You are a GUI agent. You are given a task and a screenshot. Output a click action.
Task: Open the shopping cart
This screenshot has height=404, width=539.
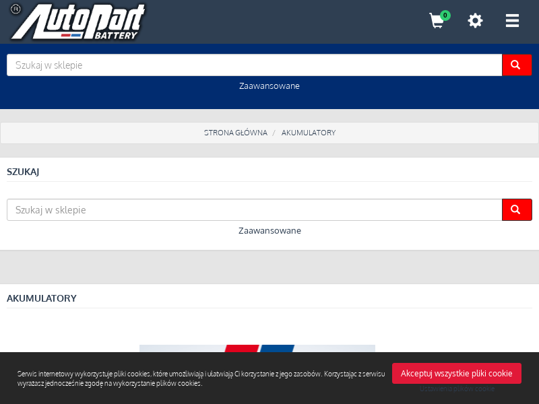(436, 21)
